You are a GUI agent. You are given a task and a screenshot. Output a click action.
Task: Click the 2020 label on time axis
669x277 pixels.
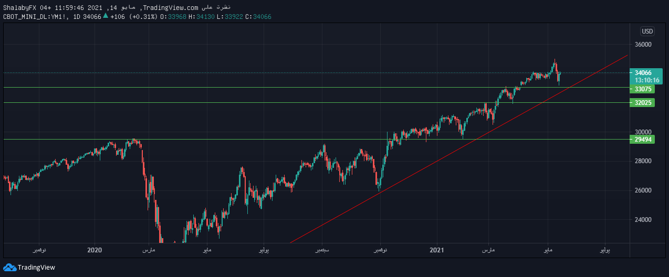click(95, 250)
